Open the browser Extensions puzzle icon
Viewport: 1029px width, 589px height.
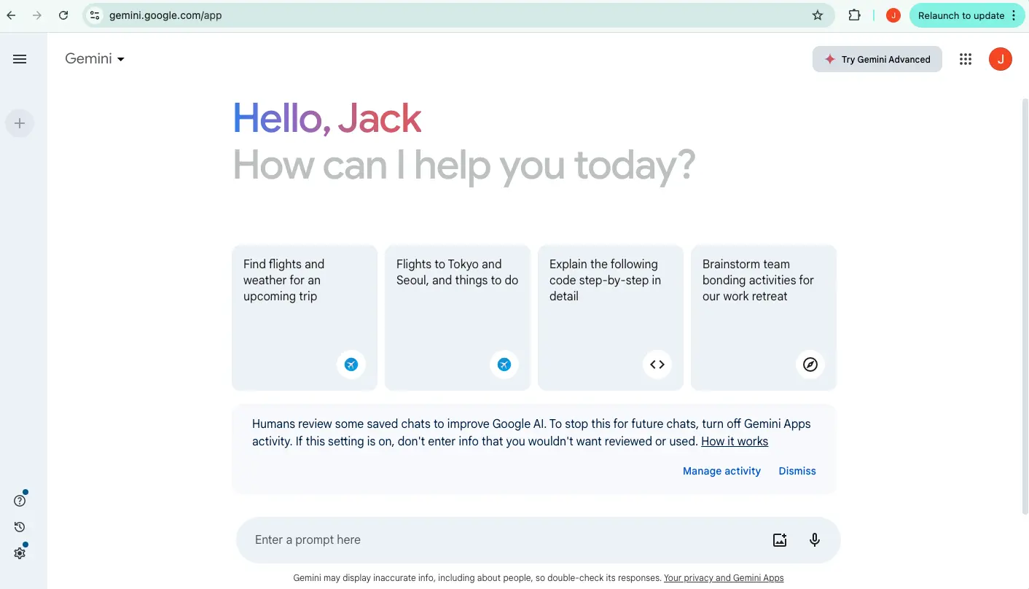(x=854, y=15)
